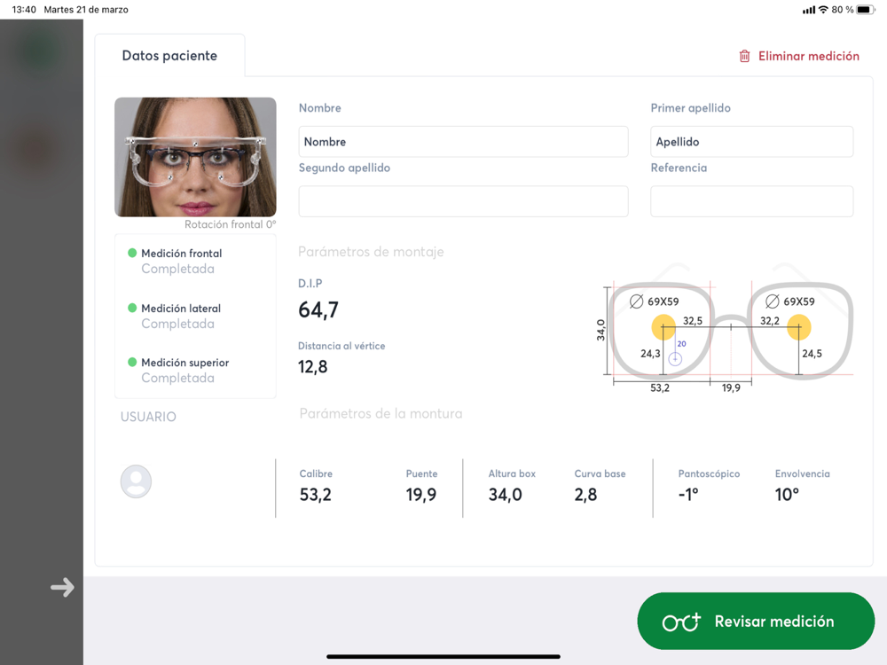
Task: Click the Calibre value 53,2
Action: pos(316,495)
